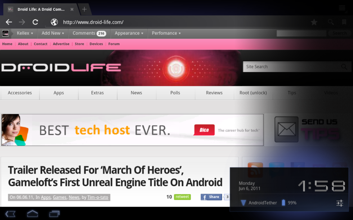Open the Appearance dropdown menu
The height and width of the screenshot is (220, 353).
click(129, 33)
